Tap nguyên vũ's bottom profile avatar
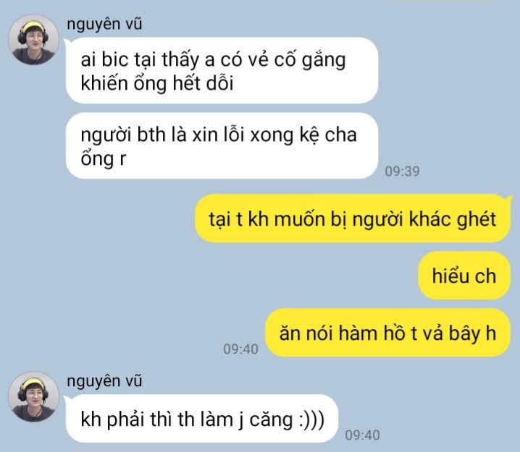The image size is (520, 452). [x=33, y=396]
